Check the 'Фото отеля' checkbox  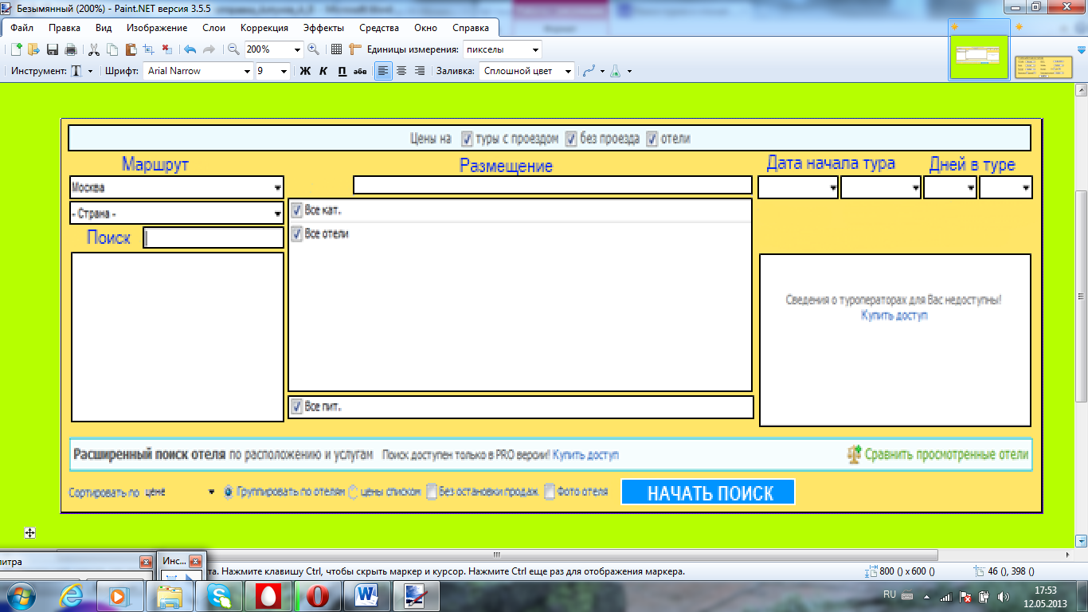[x=550, y=492]
